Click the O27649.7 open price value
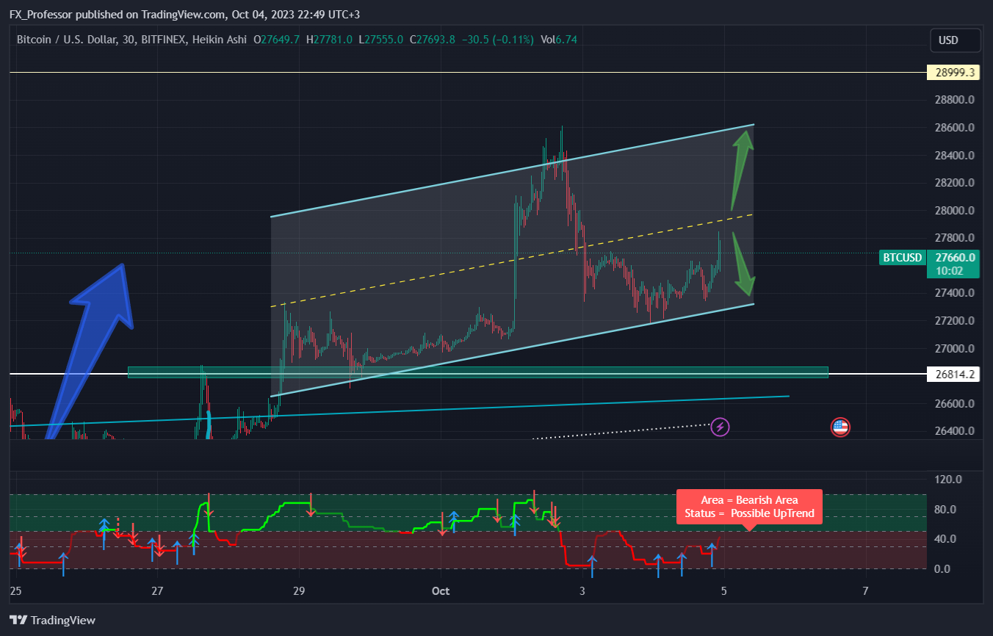Viewport: 993px width, 636px height. [276, 39]
